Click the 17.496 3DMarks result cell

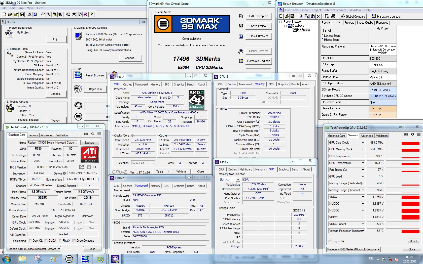point(383,90)
